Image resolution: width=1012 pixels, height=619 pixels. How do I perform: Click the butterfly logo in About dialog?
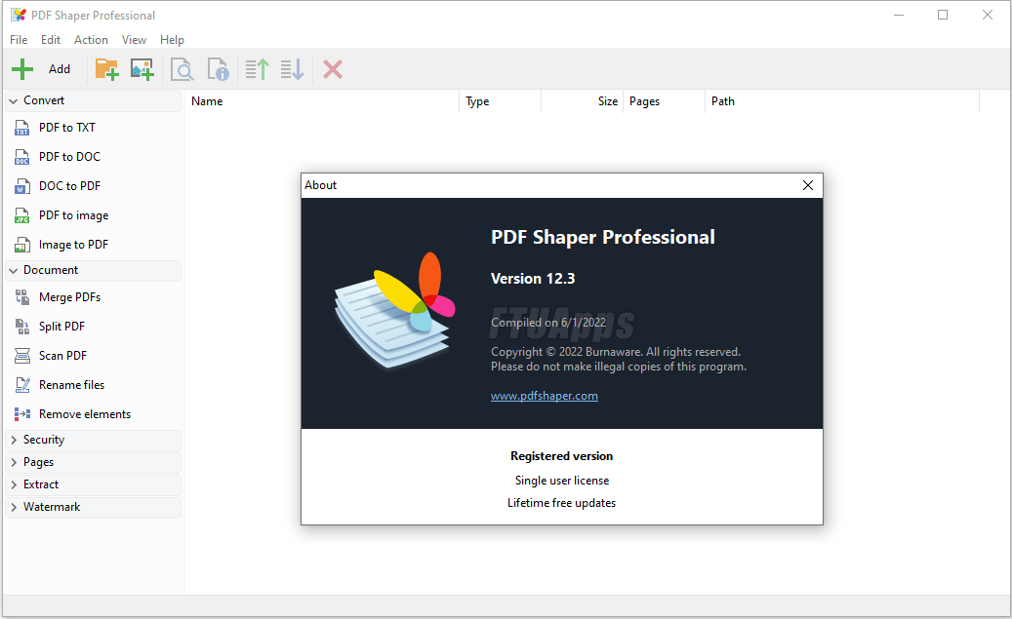[x=395, y=311]
